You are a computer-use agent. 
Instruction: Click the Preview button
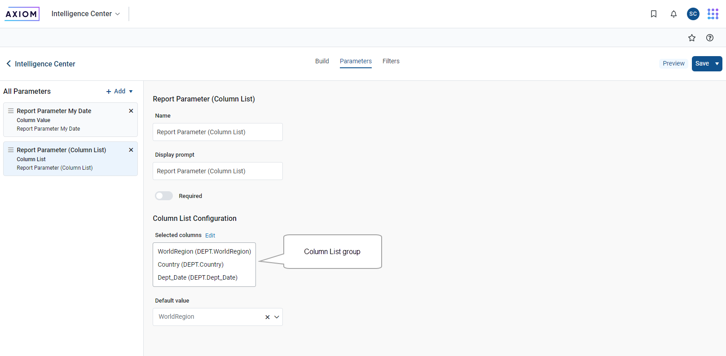673,64
